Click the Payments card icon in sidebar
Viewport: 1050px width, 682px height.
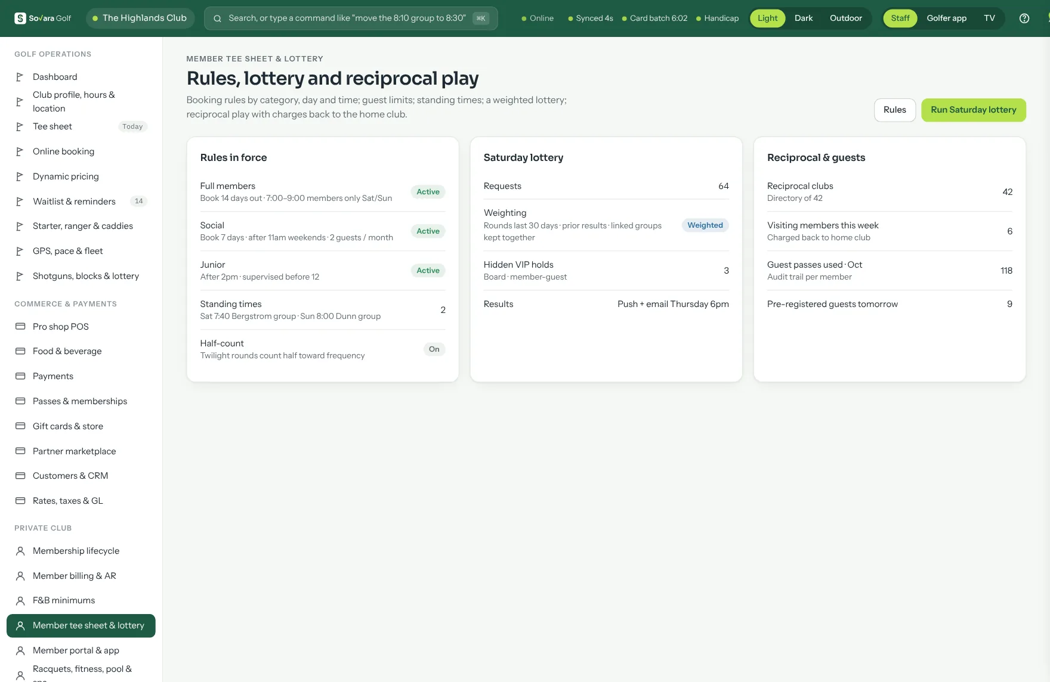20,376
